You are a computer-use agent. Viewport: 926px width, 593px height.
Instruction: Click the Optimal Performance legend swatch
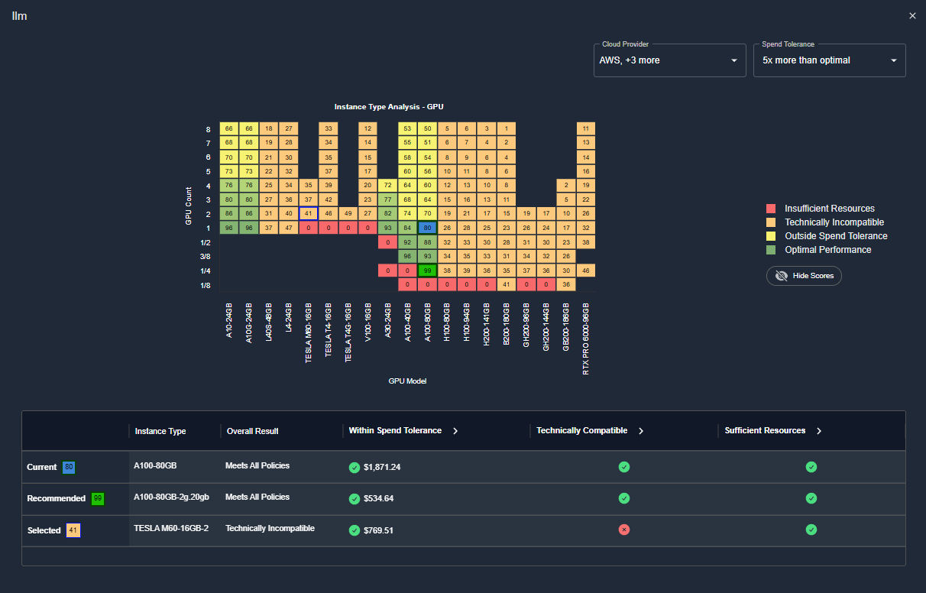click(771, 250)
